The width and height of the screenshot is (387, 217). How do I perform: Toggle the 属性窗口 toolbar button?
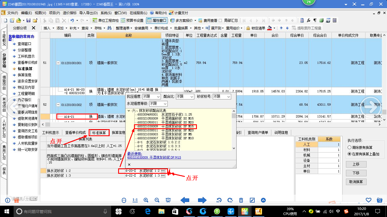point(157,20)
